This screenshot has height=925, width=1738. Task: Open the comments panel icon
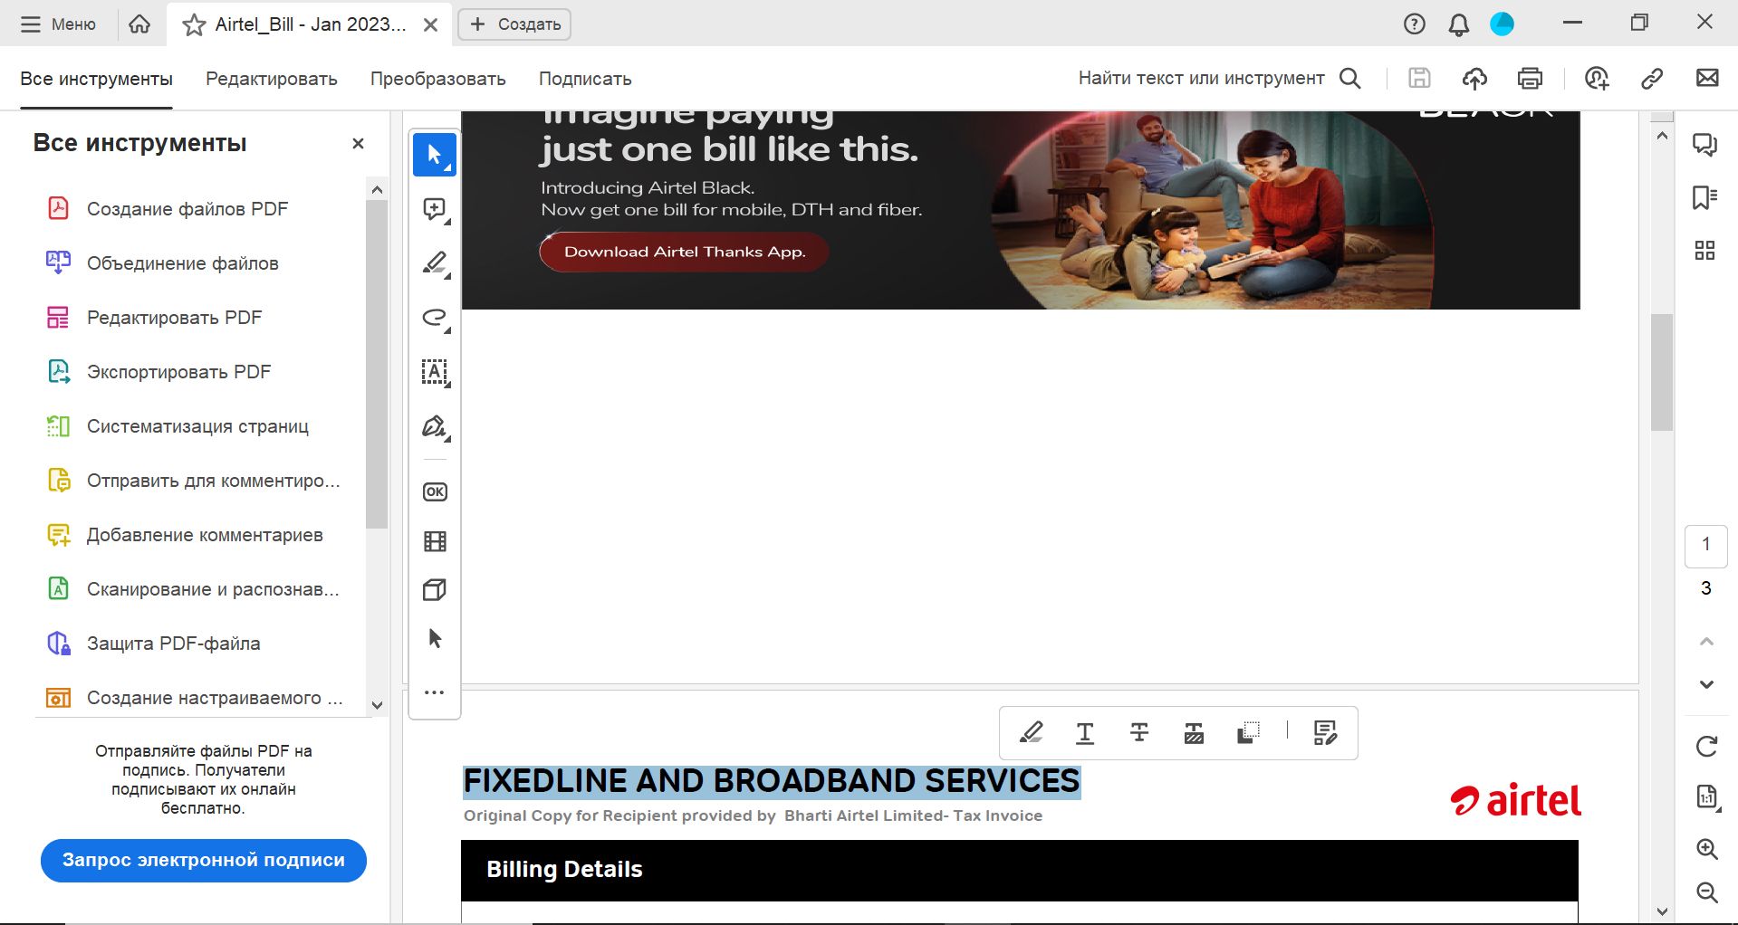coord(1704,145)
